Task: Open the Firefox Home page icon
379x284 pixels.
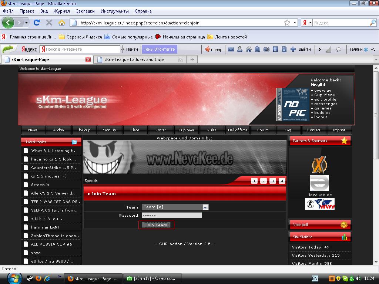Action: click(62, 23)
